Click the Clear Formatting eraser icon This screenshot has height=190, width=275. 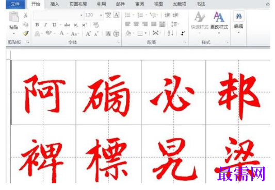point(96,25)
